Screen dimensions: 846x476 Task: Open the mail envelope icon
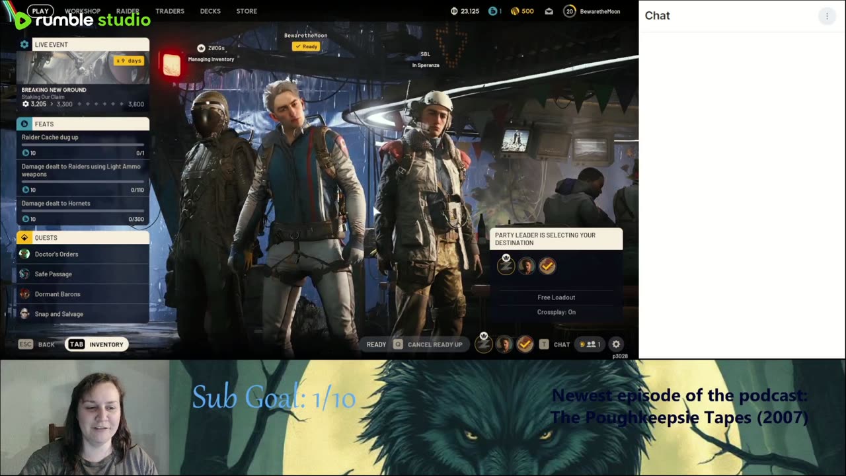(549, 11)
